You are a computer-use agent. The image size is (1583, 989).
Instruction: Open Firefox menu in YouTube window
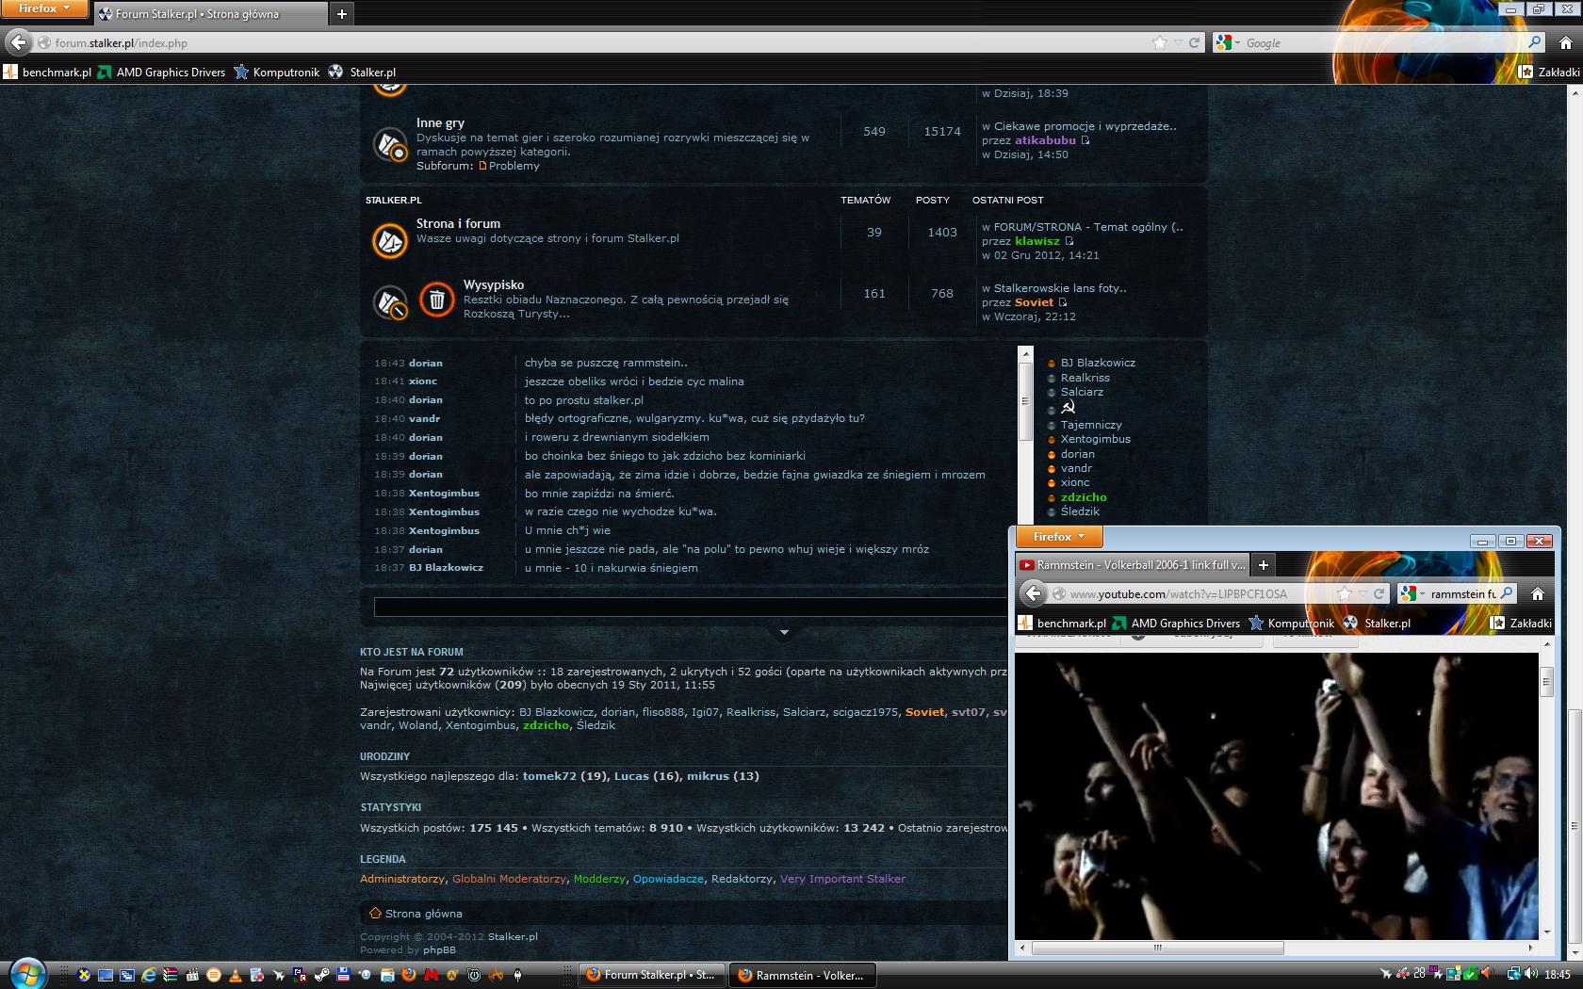pyautogui.click(x=1058, y=536)
